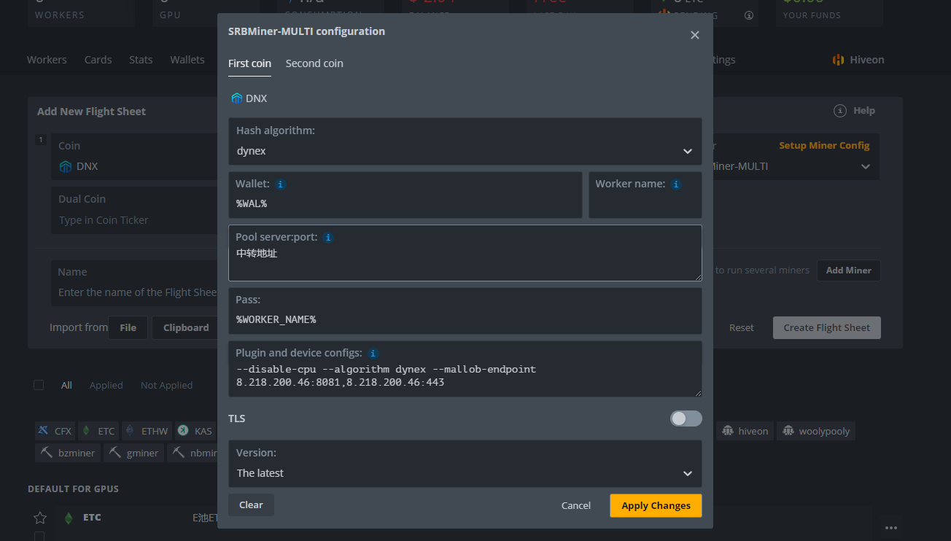Toggle the TLS switch
The width and height of the screenshot is (951, 541).
pos(686,419)
